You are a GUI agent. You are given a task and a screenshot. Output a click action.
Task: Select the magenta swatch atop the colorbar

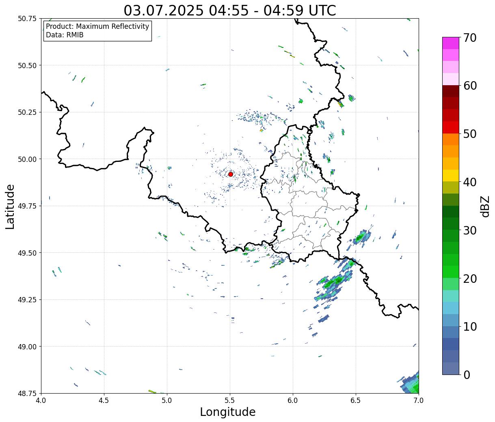(451, 43)
